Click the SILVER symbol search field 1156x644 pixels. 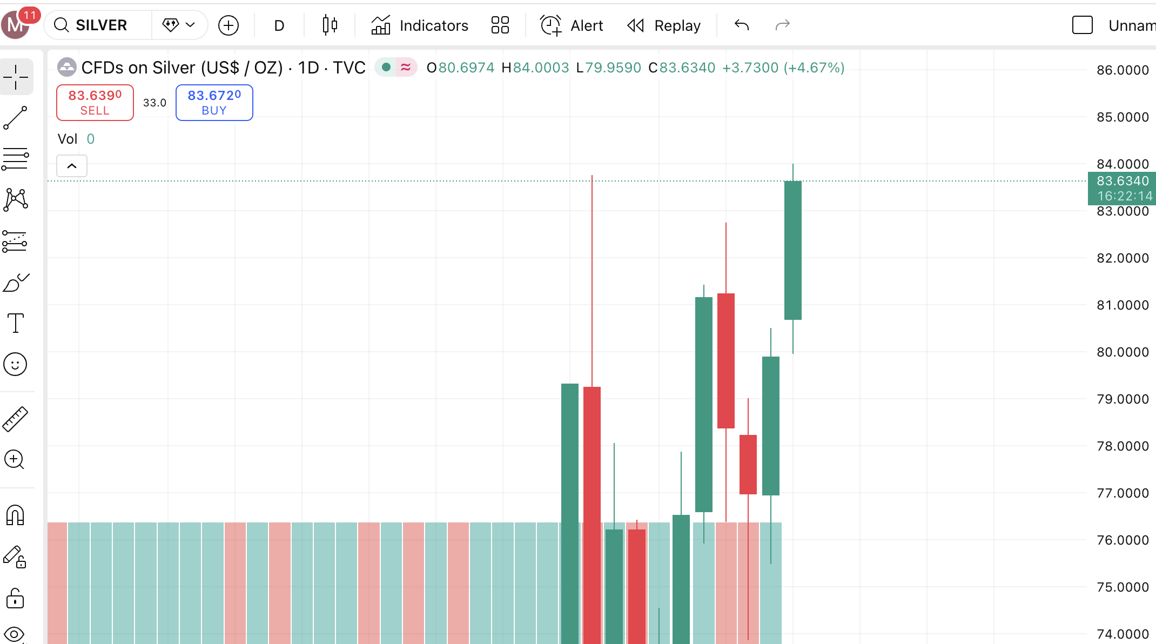click(100, 25)
